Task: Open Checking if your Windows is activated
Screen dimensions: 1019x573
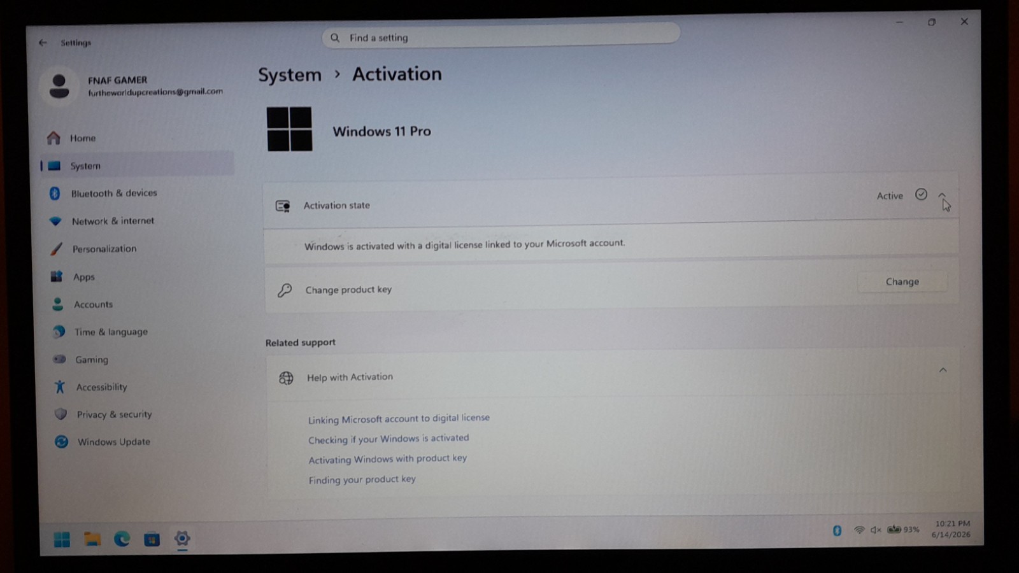Action: pyautogui.click(x=388, y=439)
